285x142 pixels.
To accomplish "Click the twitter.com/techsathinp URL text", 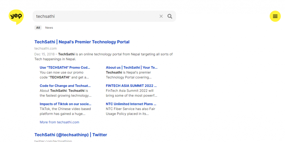I will pos(53,141).
